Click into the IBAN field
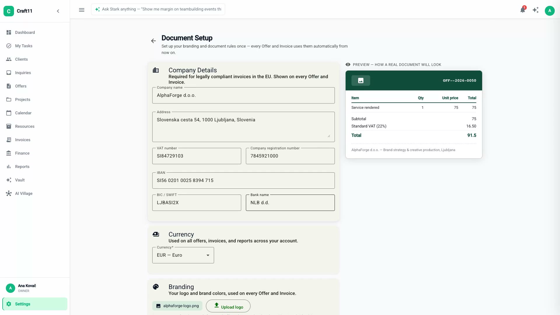This screenshot has height=315, width=560. click(244, 181)
